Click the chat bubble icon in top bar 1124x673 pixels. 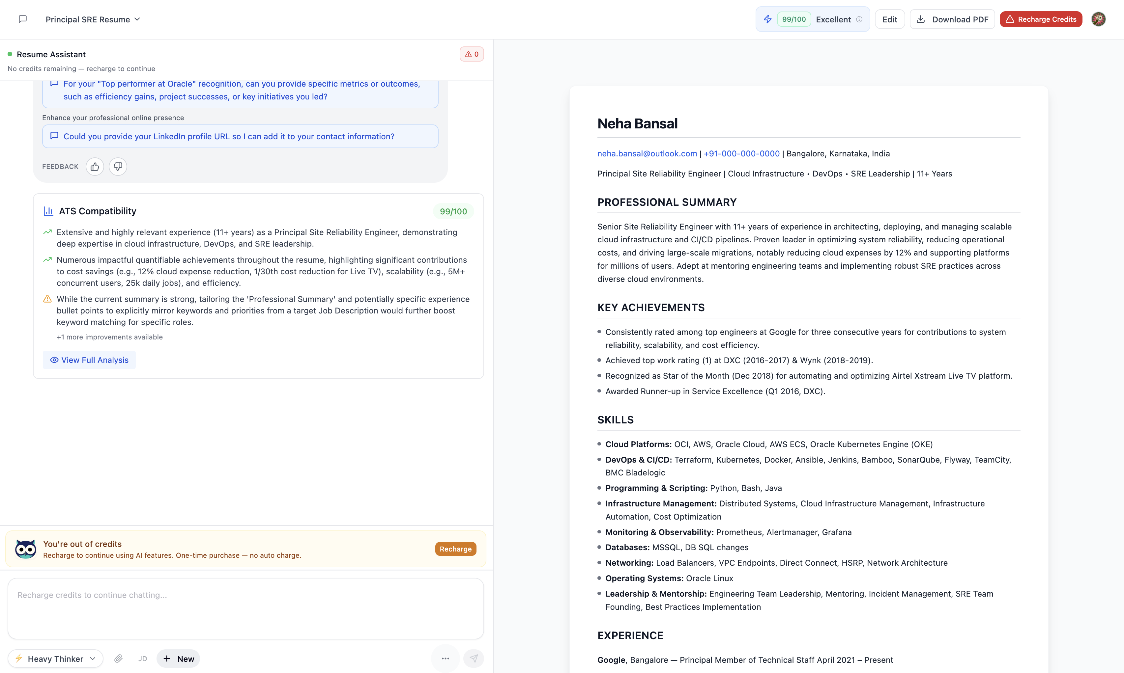point(23,19)
